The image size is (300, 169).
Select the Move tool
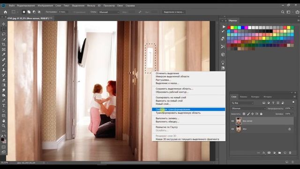pyautogui.click(x=4, y=24)
